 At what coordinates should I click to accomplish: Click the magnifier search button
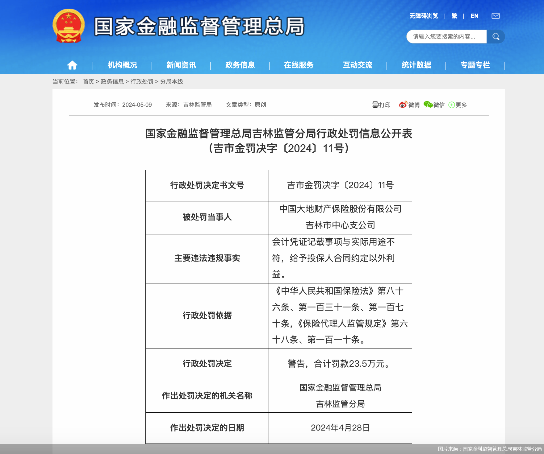496,37
